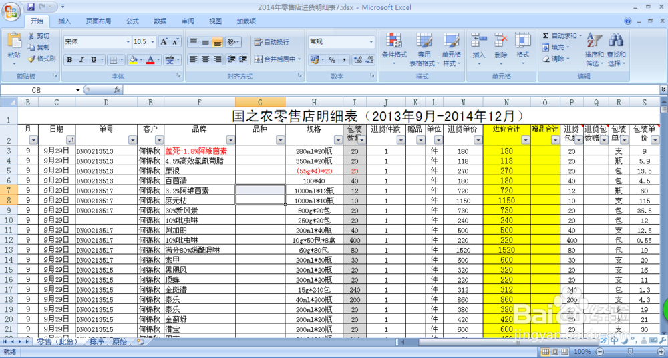Open the 进价合计 column filter dropdown

click(525, 140)
